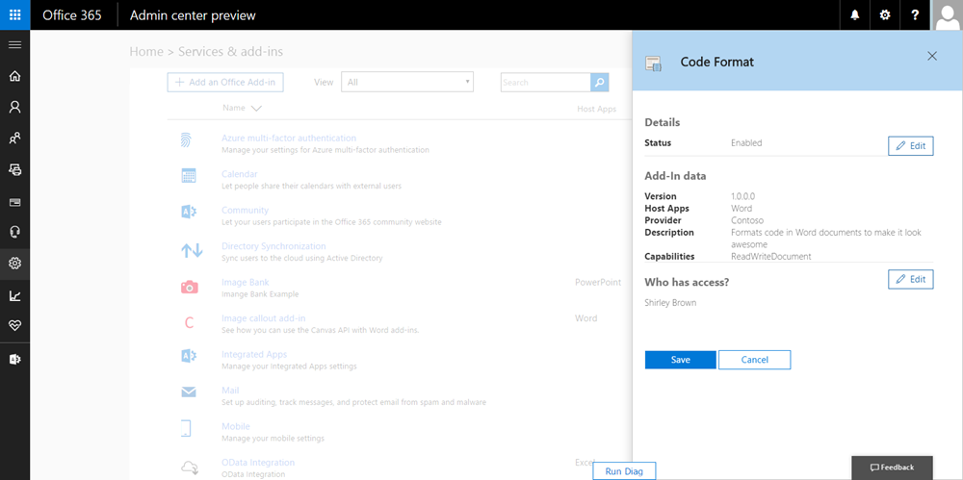Click the 1.0.0.0 version value
Viewport: 963px width, 480px height.
tap(742, 196)
